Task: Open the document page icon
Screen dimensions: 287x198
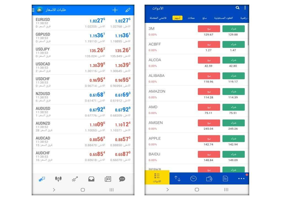Action: 225,178
